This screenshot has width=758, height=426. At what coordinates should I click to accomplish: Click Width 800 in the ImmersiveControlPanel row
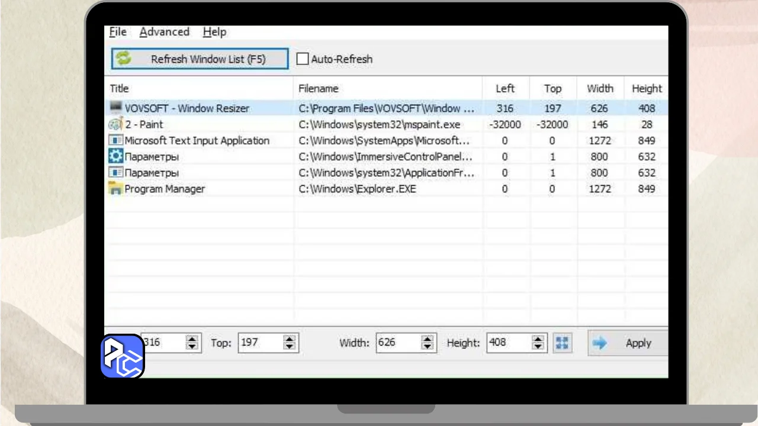(599, 157)
